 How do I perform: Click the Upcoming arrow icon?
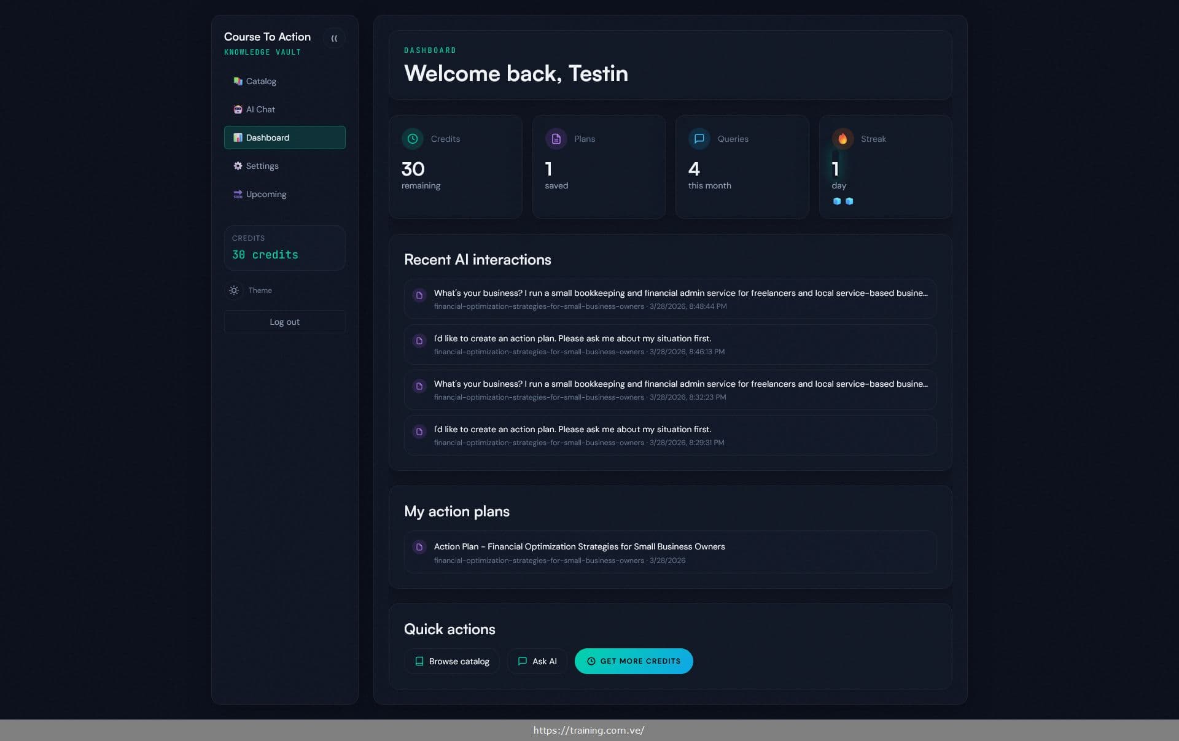click(x=238, y=194)
